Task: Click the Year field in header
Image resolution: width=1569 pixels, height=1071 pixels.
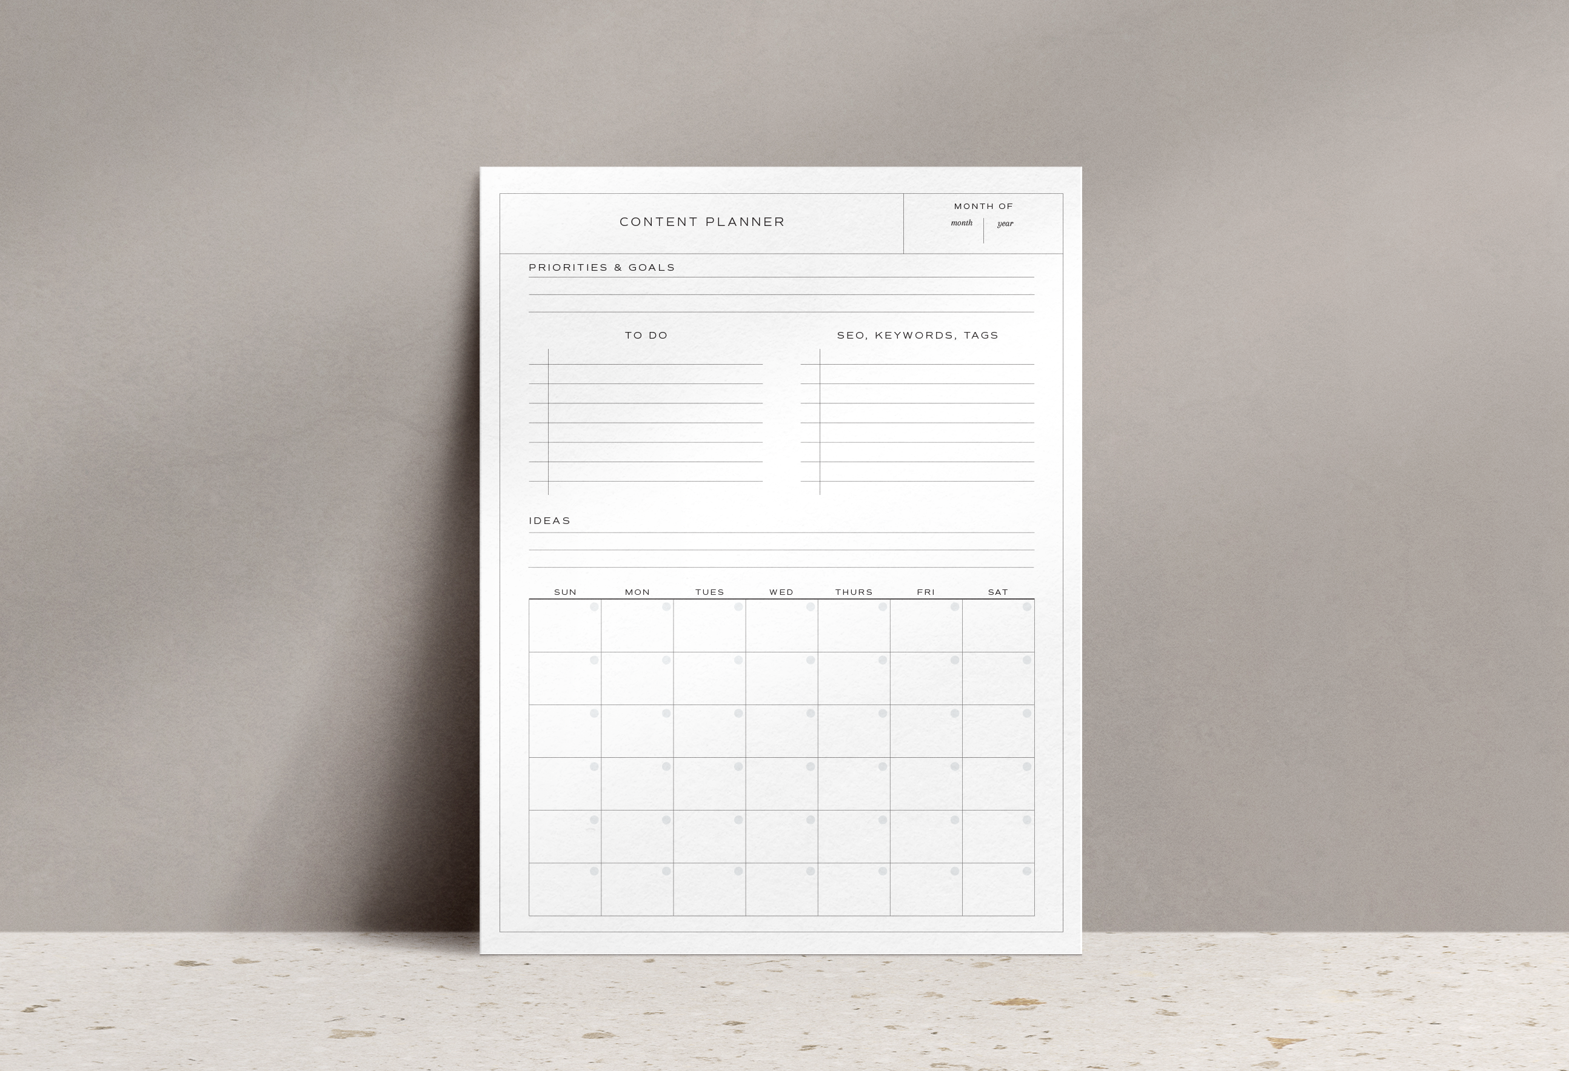Action: [1008, 228]
